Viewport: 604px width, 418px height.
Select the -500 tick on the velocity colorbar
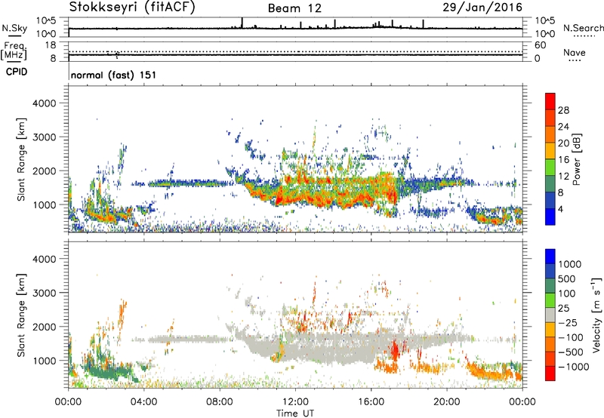(x=571, y=352)
